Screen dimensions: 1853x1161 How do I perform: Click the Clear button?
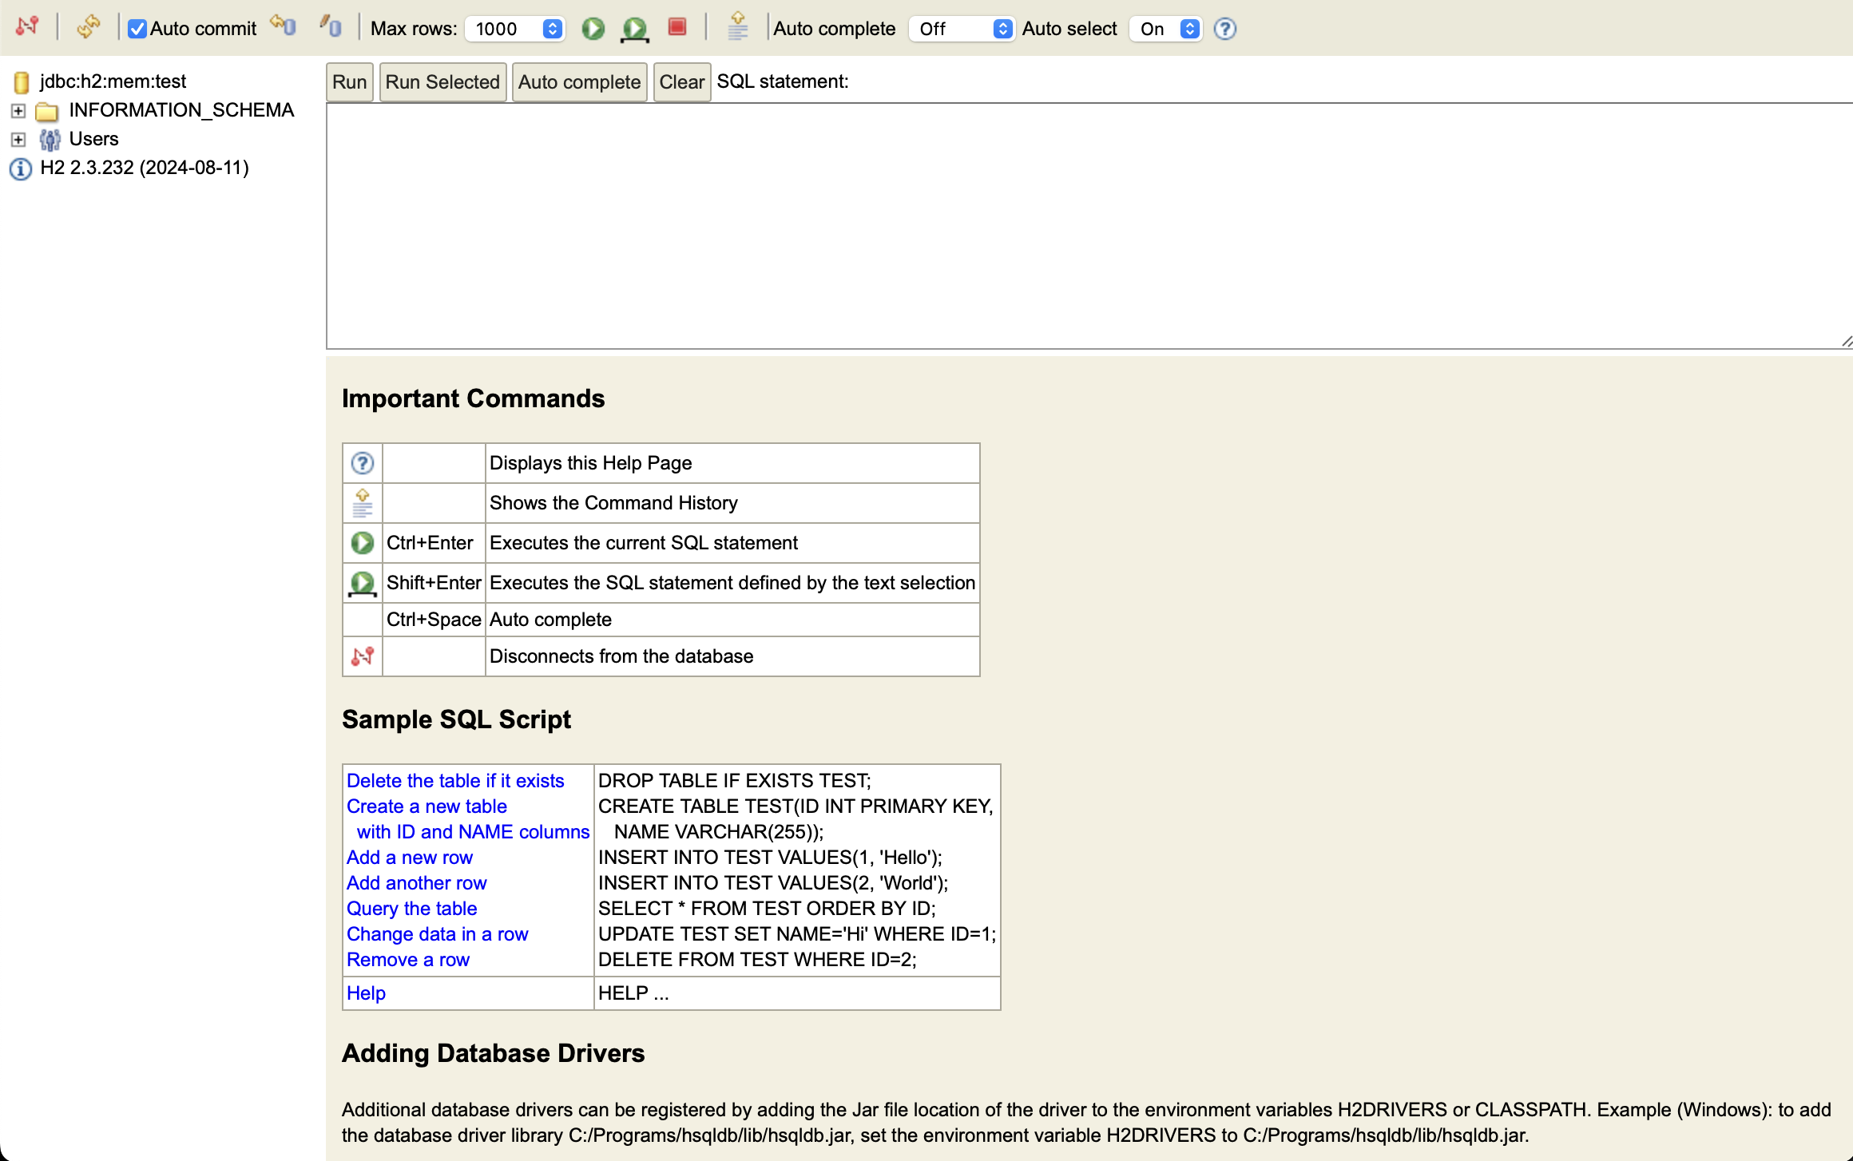pos(681,81)
